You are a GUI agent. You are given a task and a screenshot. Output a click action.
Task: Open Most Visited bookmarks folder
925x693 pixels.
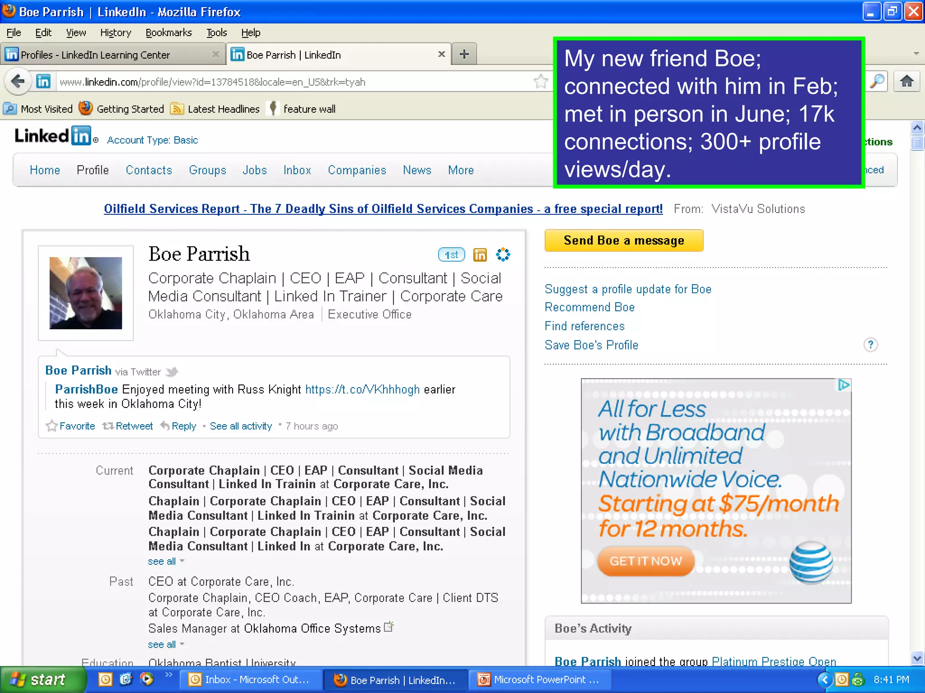tap(38, 109)
